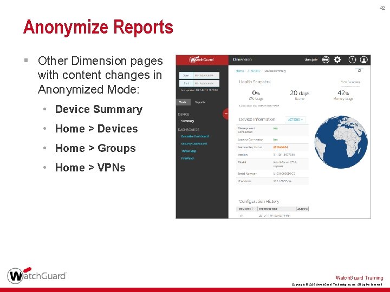Open the Security Dashboard link

194,144
